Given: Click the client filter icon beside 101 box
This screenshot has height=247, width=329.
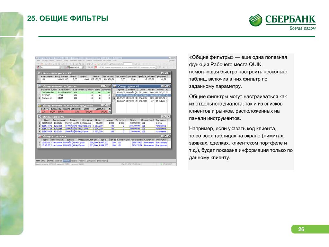Looking at the screenshot, I should click(x=38, y=67).
